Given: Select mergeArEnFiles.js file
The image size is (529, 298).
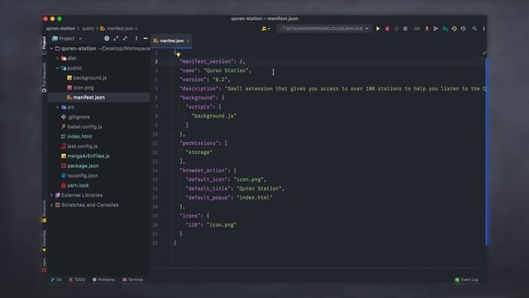Looking at the screenshot, I should pyautogui.click(x=88, y=156).
